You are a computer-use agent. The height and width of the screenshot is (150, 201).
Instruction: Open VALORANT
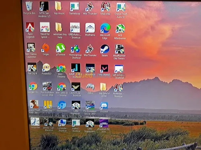[105, 68]
